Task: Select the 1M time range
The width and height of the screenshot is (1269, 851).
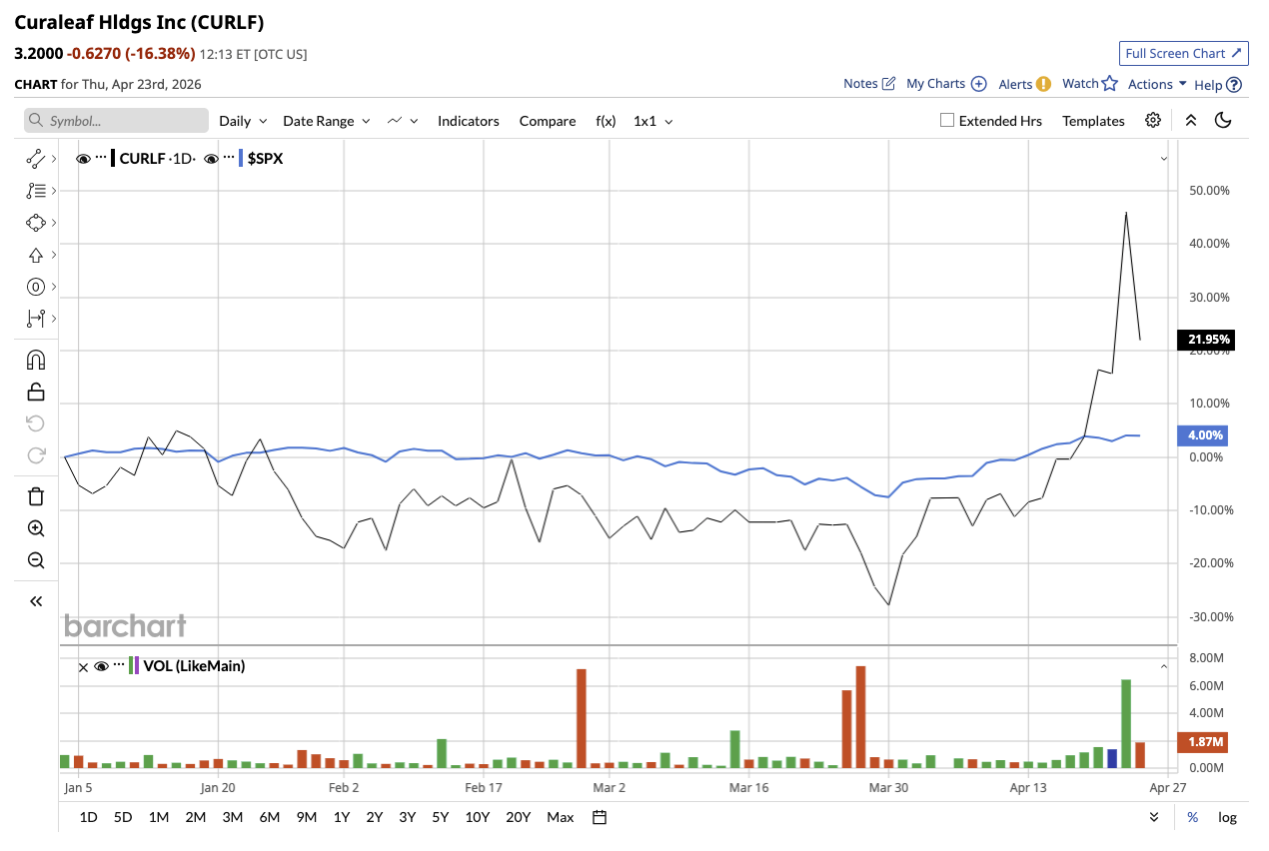Action: [158, 817]
